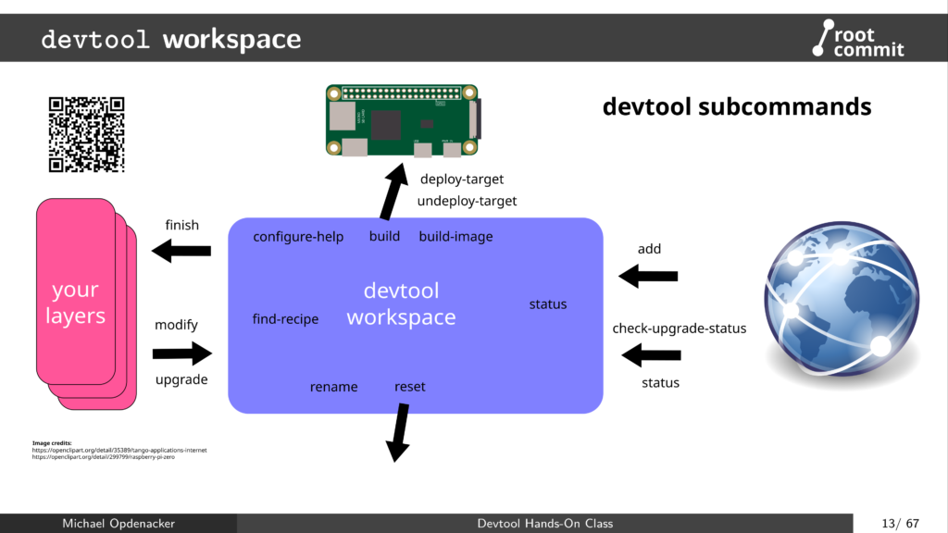This screenshot has width=948, height=533.
Task: Click the find-recipe label
Action: point(284,318)
